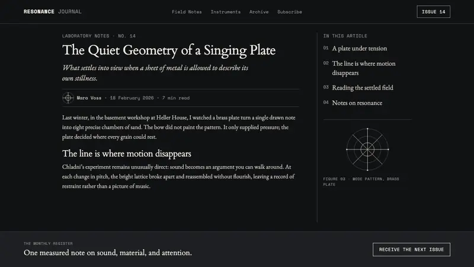Screen dimensions: 474x267
Task: Click 'One measured note on sound' tagline
Action: (108, 253)
